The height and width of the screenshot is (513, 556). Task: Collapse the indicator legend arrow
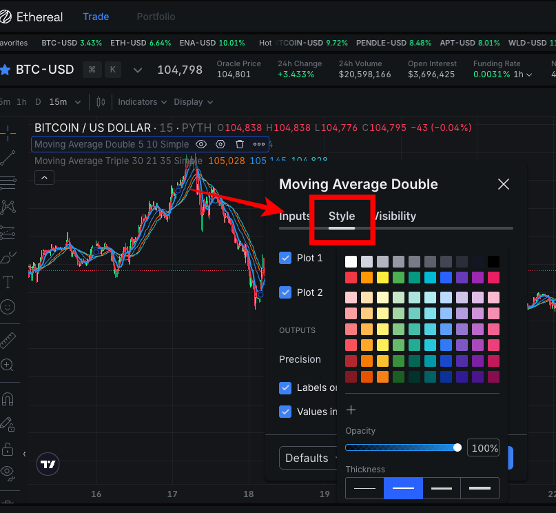tap(44, 178)
